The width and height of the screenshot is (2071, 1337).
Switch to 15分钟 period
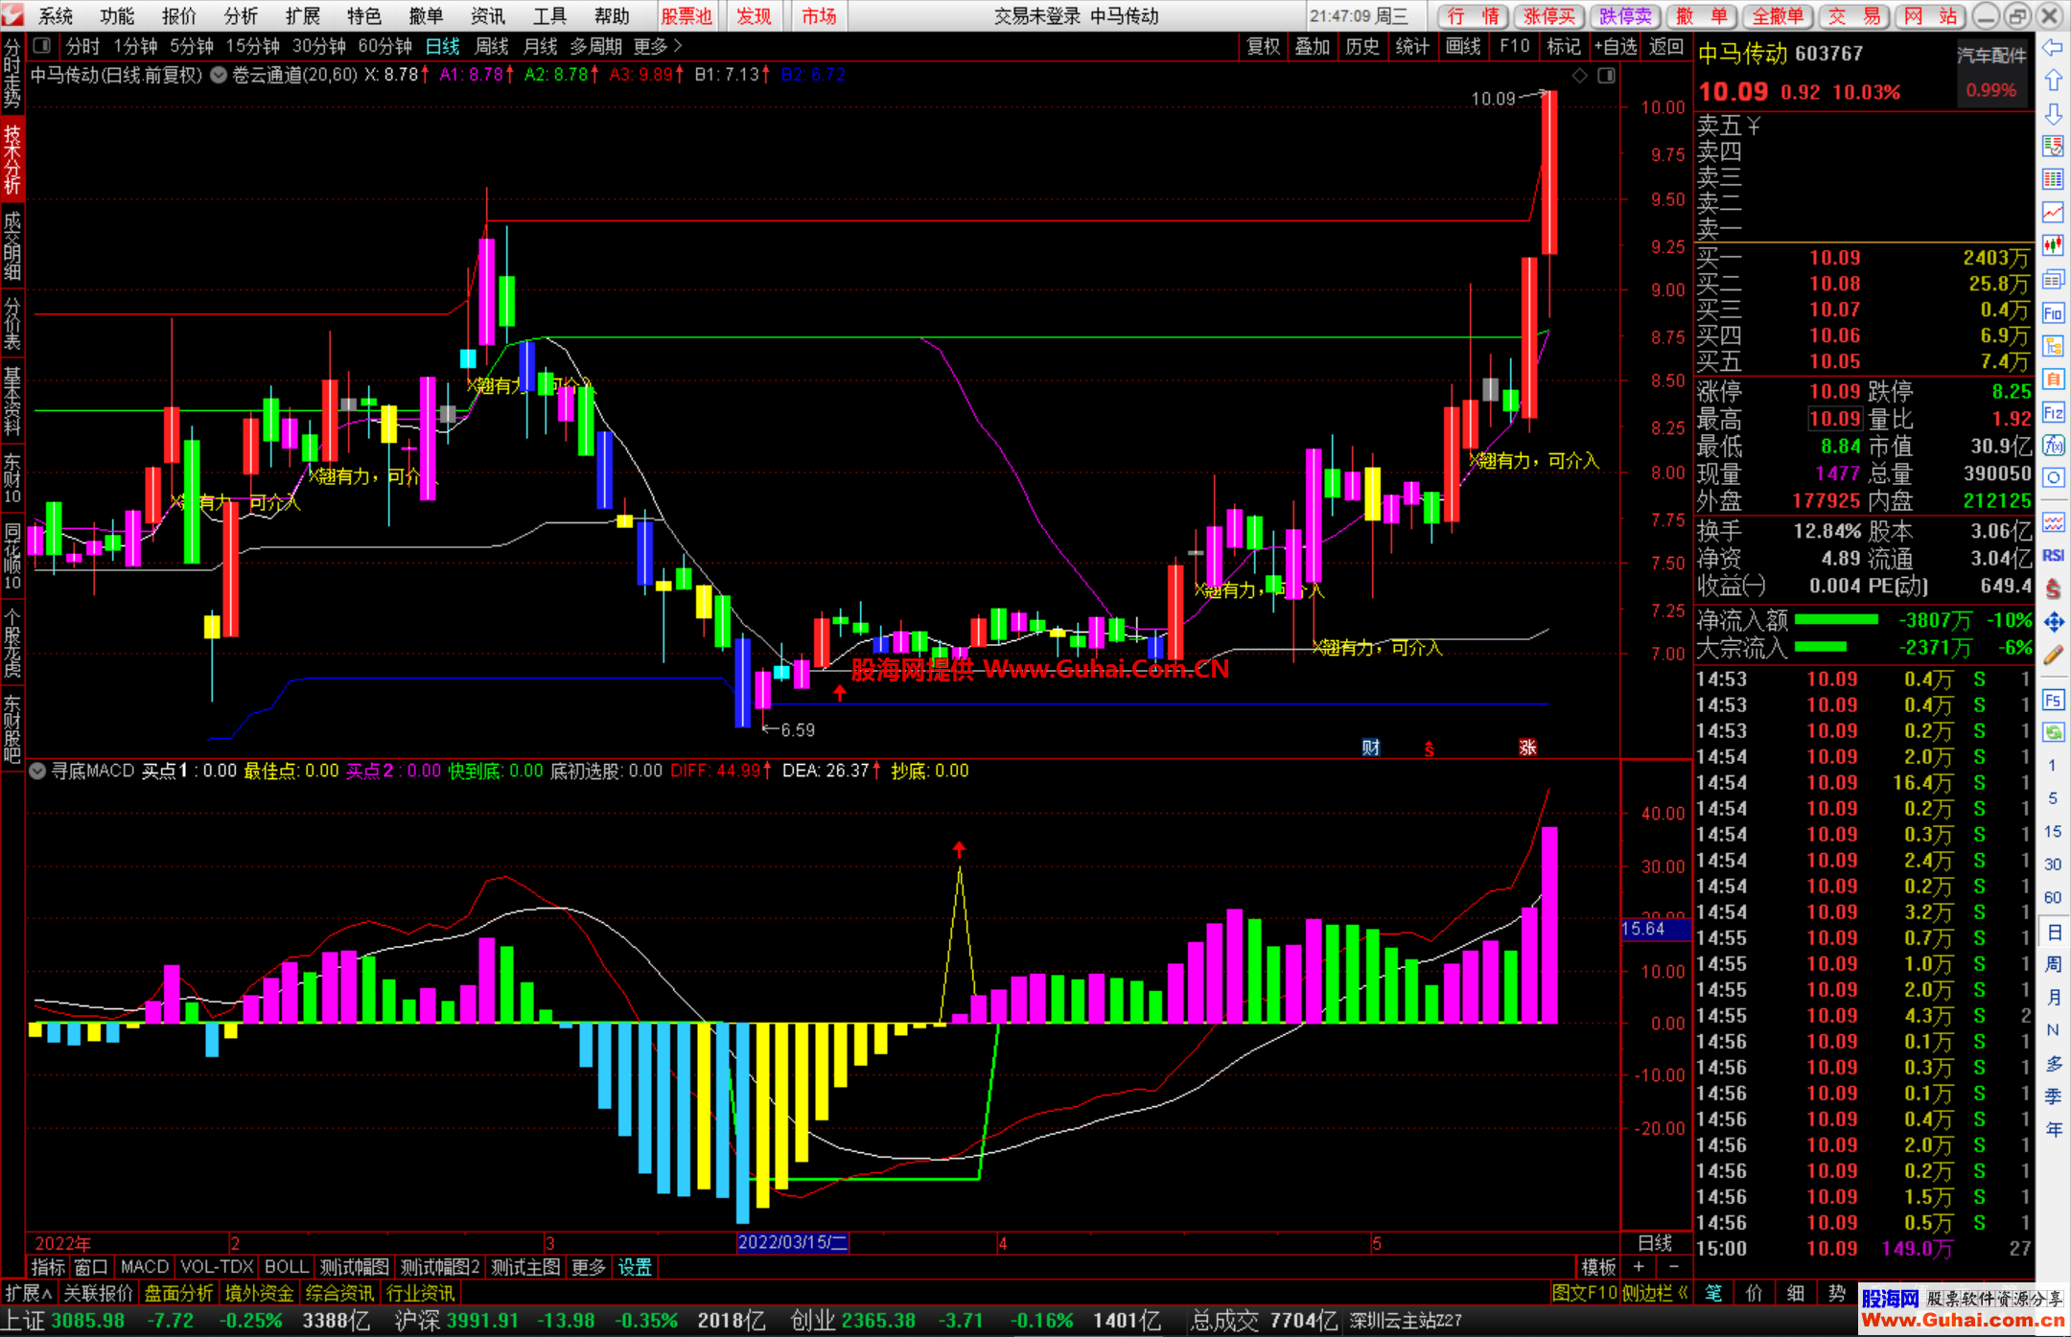click(x=253, y=46)
